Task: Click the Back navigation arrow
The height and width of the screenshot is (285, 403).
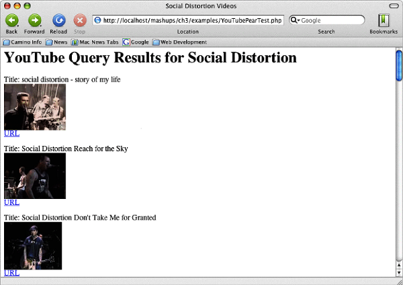Action: click(12, 20)
